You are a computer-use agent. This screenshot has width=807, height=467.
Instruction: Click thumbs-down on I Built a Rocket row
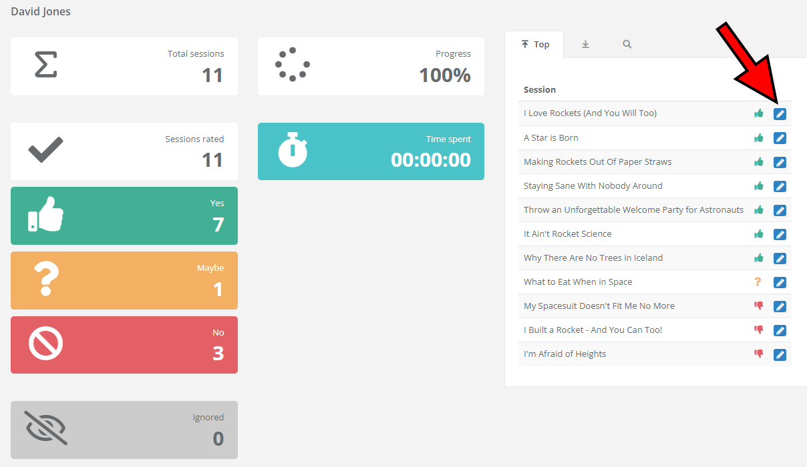pyautogui.click(x=758, y=330)
